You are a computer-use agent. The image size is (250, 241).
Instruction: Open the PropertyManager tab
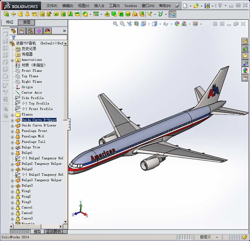pyautogui.click(x=22, y=31)
